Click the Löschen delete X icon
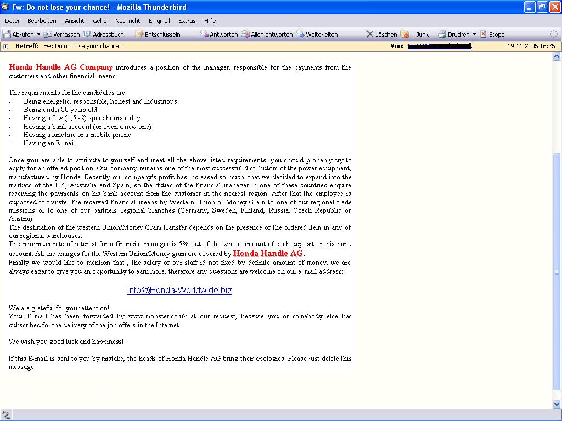The height and width of the screenshot is (421, 562). click(369, 35)
